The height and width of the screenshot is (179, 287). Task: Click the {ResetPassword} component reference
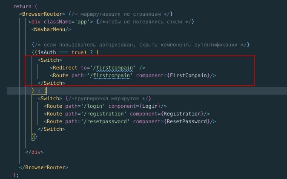click(x=187, y=121)
